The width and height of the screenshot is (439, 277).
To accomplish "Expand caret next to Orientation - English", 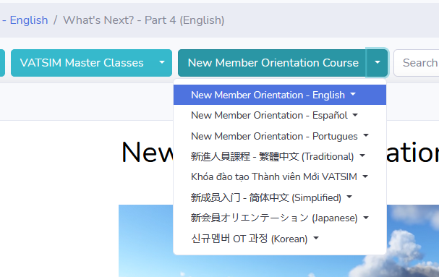I will 353,95.
